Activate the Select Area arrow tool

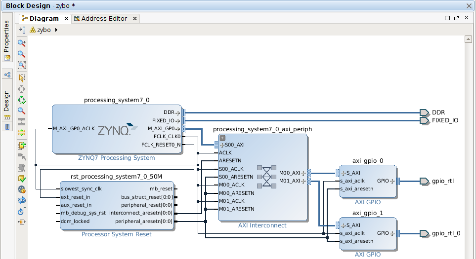[22, 78]
